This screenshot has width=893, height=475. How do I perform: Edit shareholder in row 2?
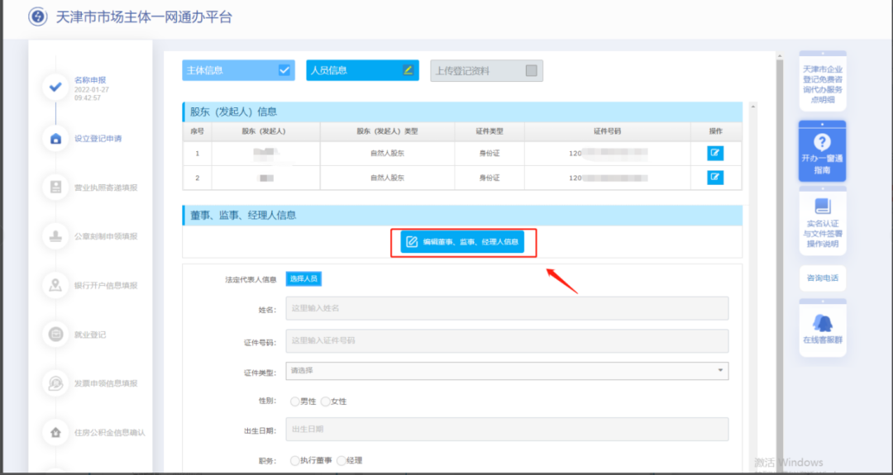[715, 178]
